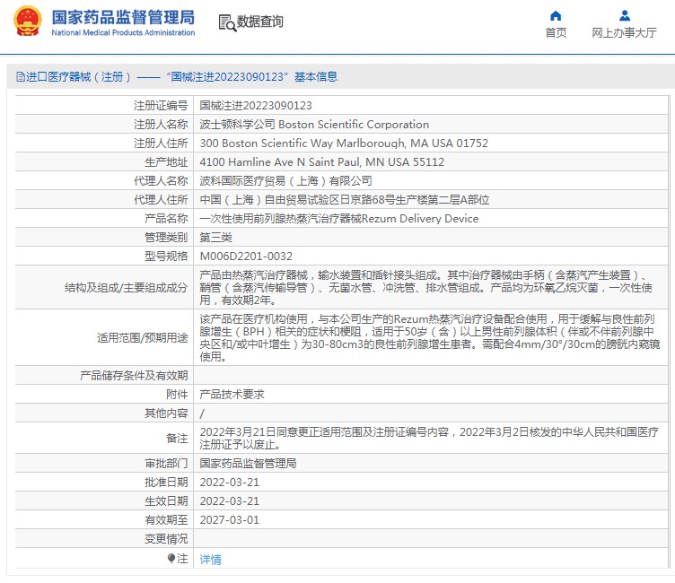This screenshot has height=583, width=675.
Task: Click the 审批部门 row label
Action: [x=166, y=464]
